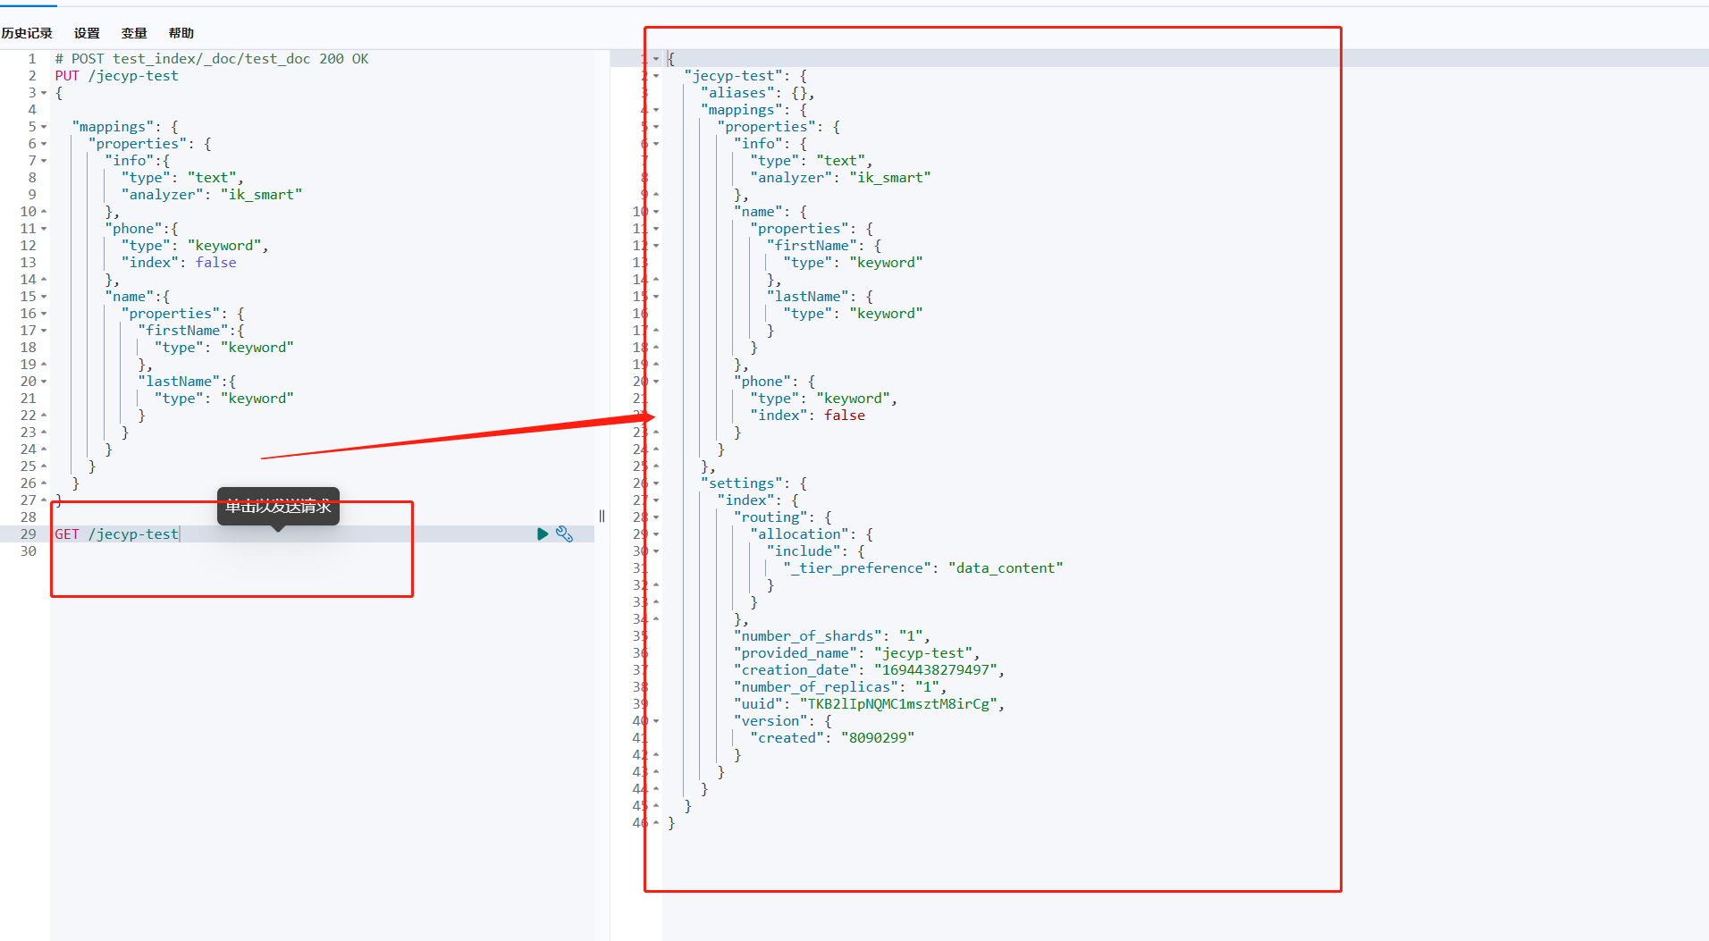
Task: Fold the "mappings" block in request editor
Action: tap(44, 127)
